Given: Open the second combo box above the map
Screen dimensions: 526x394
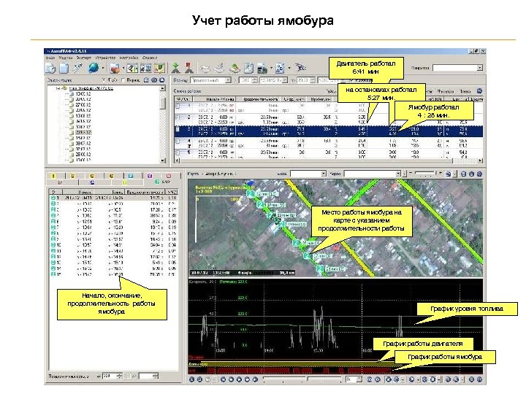Looking at the screenshot, I should [x=373, y=174].
